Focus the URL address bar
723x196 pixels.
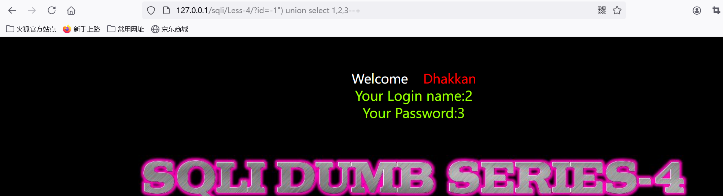381,10
